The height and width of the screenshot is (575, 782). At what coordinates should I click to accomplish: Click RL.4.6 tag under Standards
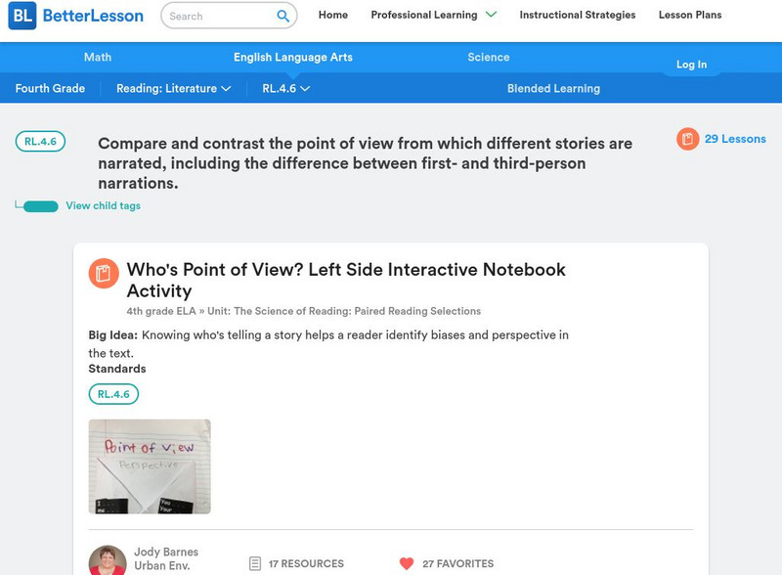pyautogui.click(x=113, y=394)
